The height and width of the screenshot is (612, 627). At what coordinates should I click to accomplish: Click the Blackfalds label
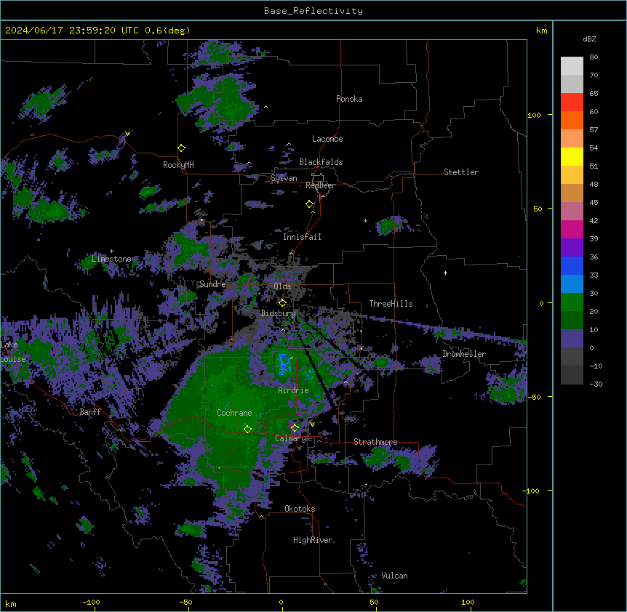pyautogui.click(x=321, y=162)
